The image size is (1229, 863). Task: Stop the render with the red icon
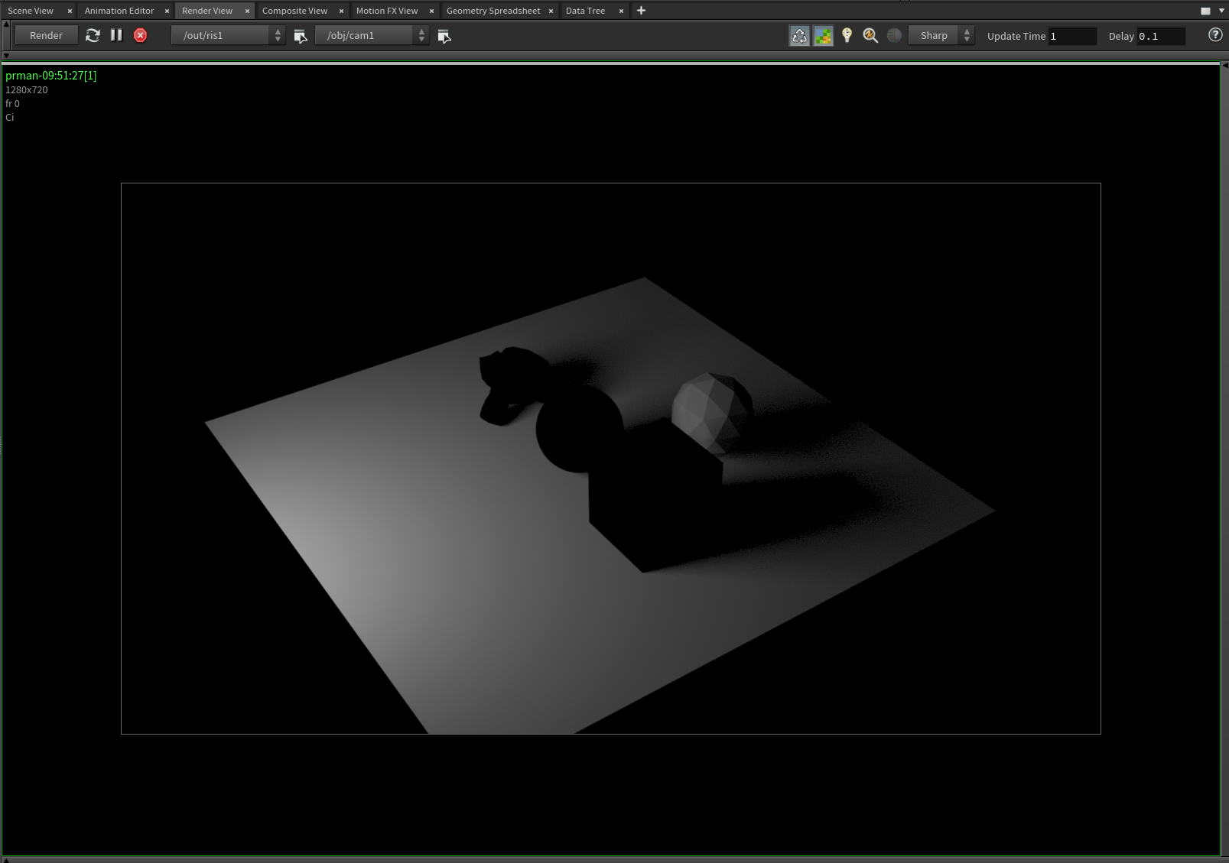click(140, 35)
